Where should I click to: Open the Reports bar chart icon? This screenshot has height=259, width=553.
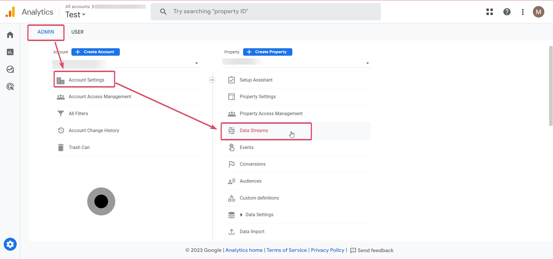(10, 52)
